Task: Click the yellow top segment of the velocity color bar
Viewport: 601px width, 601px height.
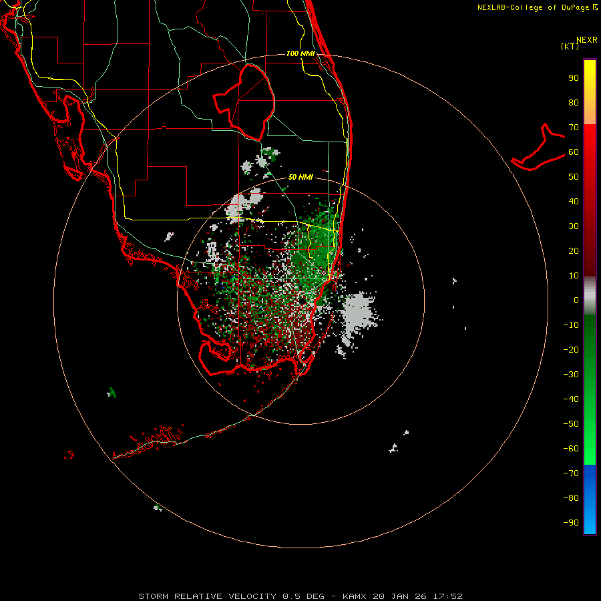Action: (x=590, y=91)
